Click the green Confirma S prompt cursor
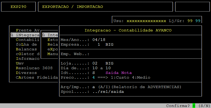 coord(194,106)
